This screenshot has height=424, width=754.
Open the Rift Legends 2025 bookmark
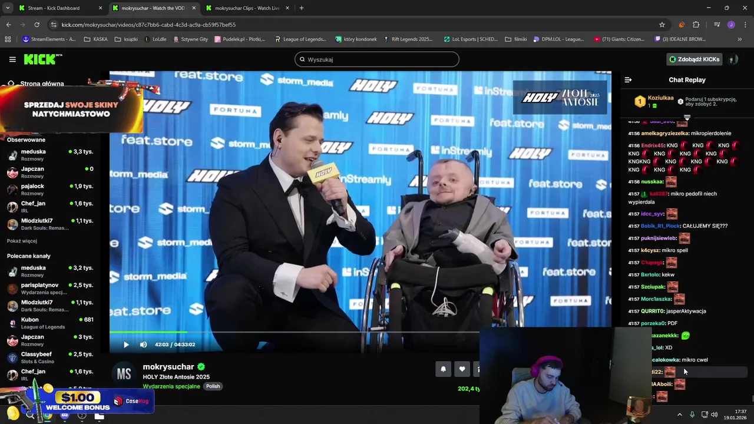coord(408,39)
